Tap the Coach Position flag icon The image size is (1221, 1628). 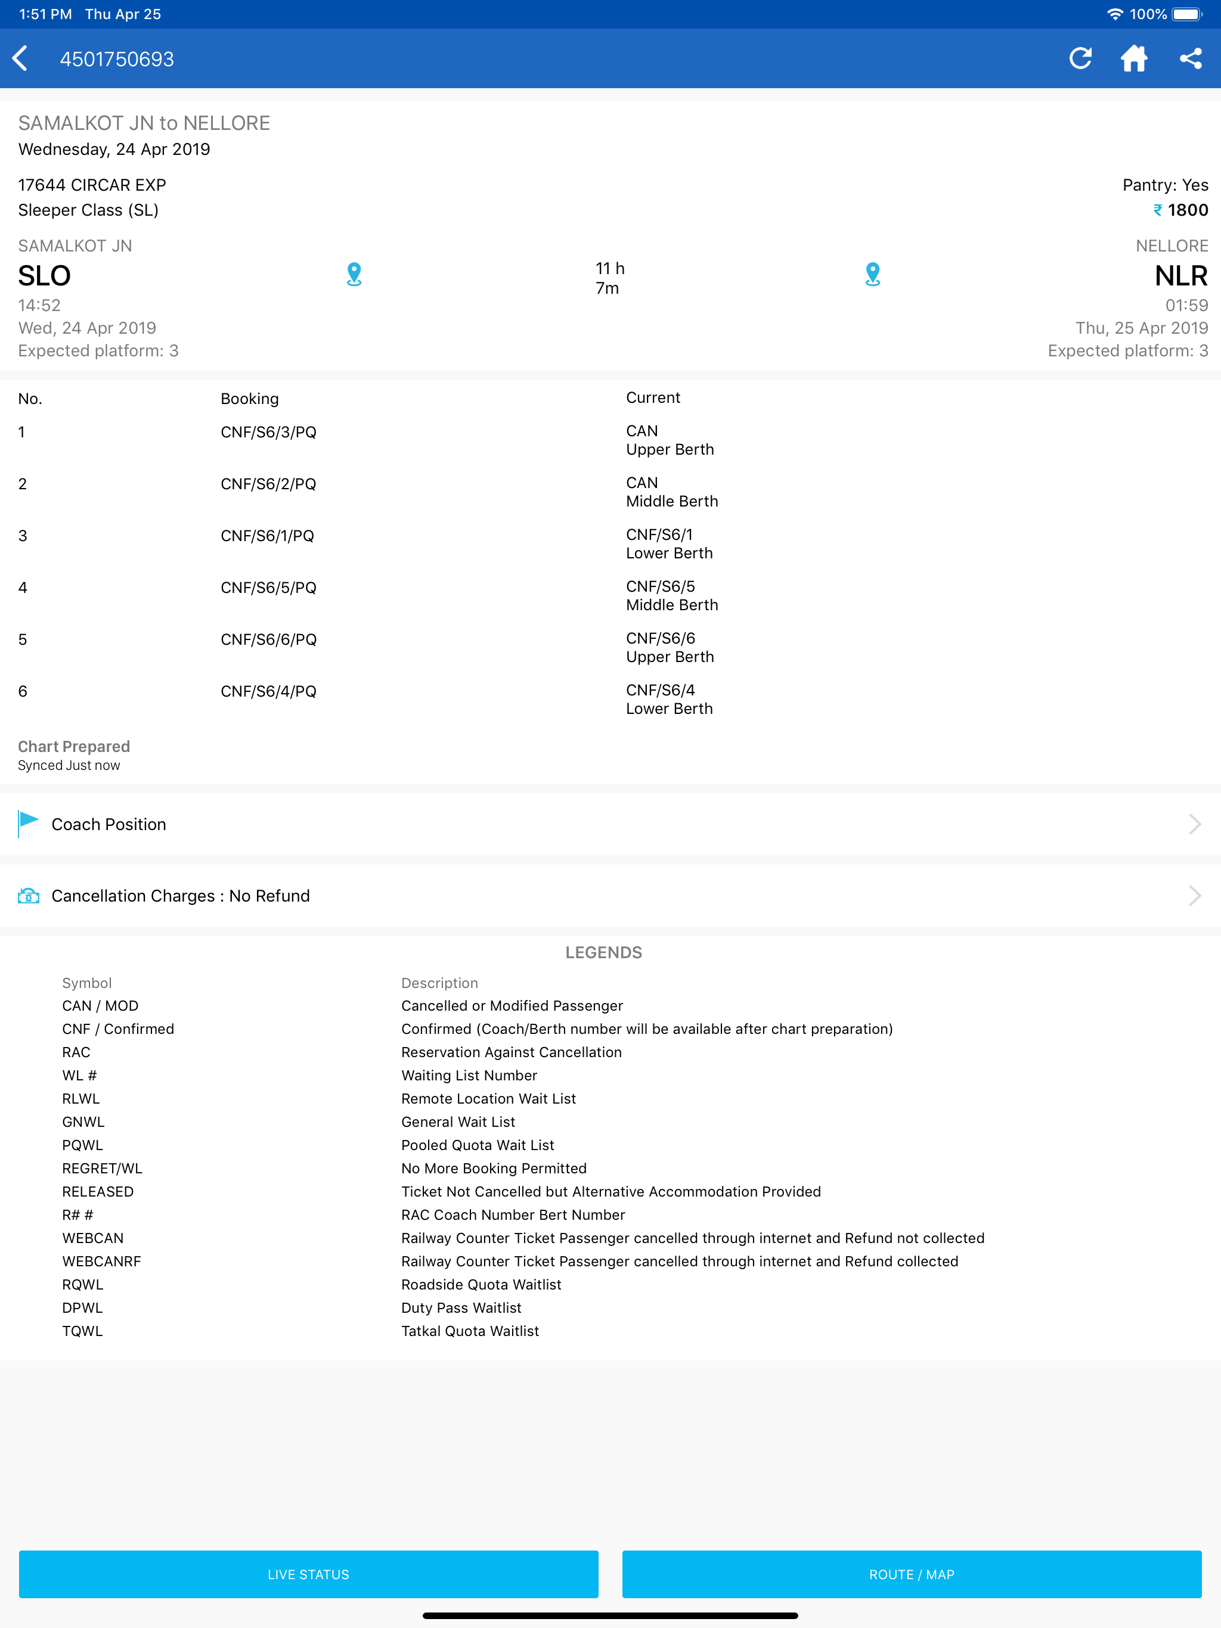(x=28, y=824)
